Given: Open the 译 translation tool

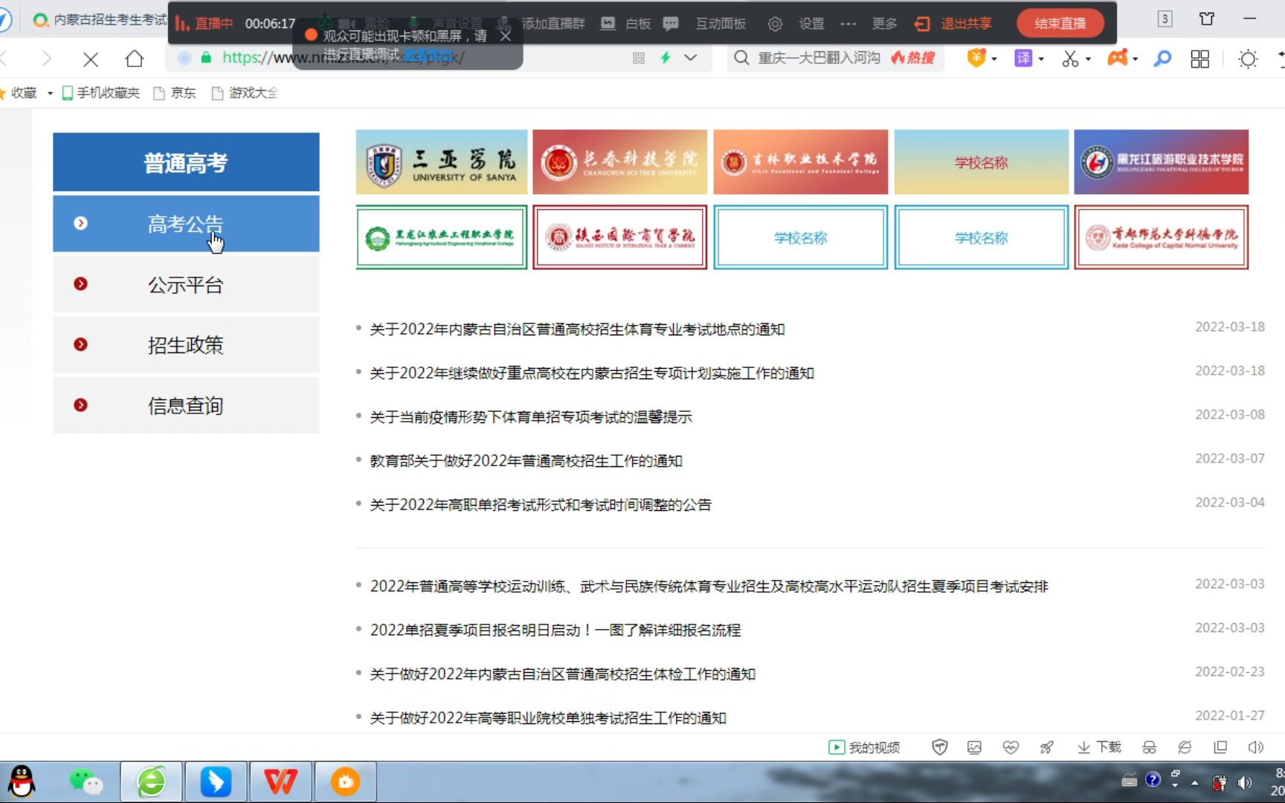Looking at the screenshot, I should (1025, 58).
